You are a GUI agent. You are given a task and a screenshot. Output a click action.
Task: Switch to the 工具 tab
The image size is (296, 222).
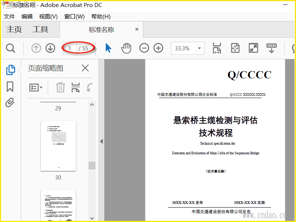pos(40,30)
